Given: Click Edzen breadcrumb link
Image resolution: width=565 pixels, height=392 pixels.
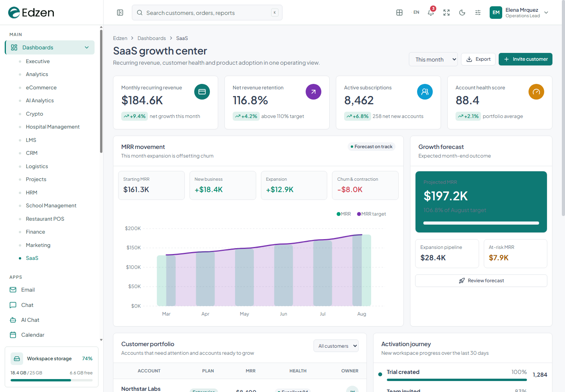Looking at the screenshot, I should [x=120, y=38].
